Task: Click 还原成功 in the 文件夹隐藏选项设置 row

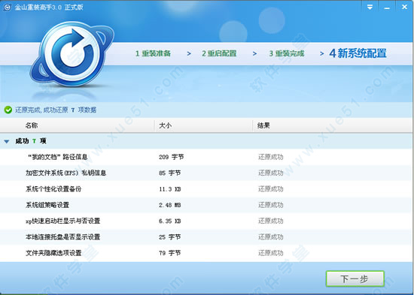Action: tap(271, 253)
